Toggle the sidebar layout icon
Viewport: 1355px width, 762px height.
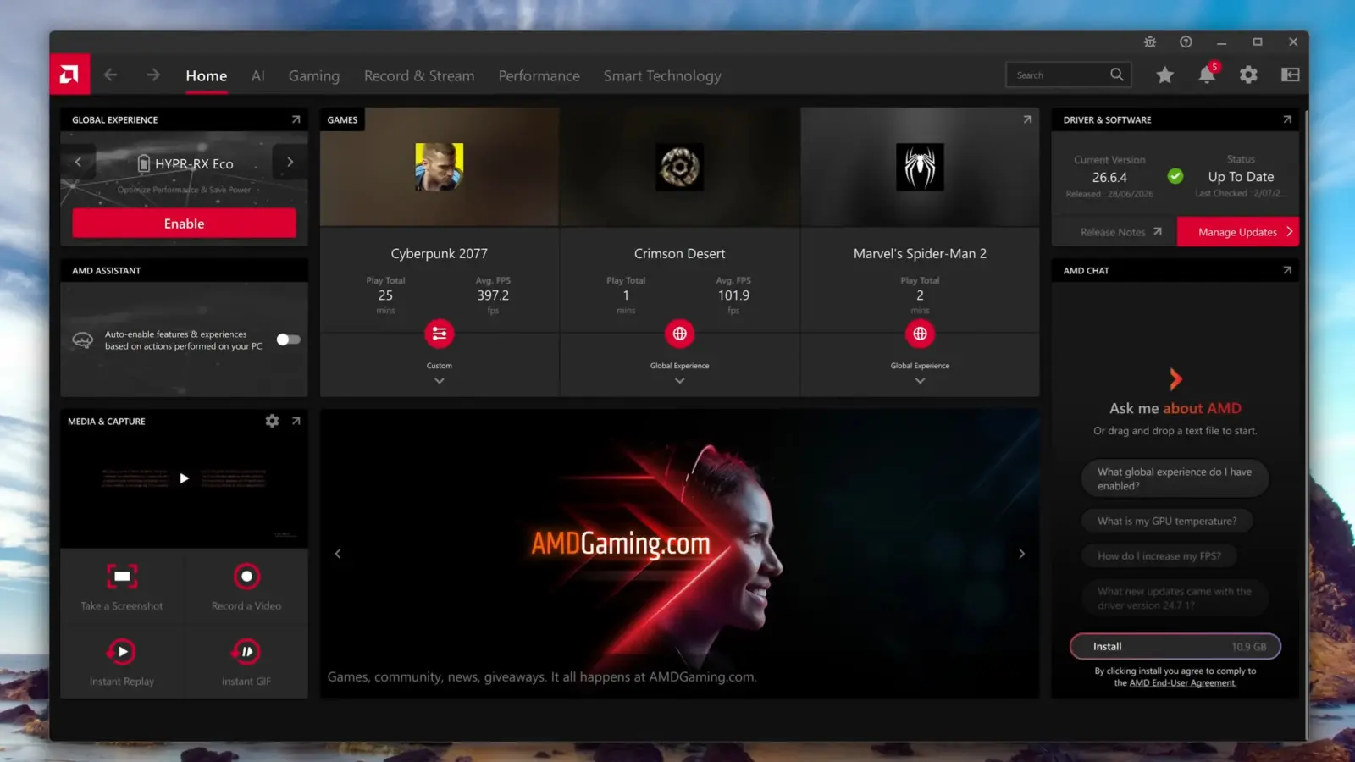click(x=1290, y=75)
